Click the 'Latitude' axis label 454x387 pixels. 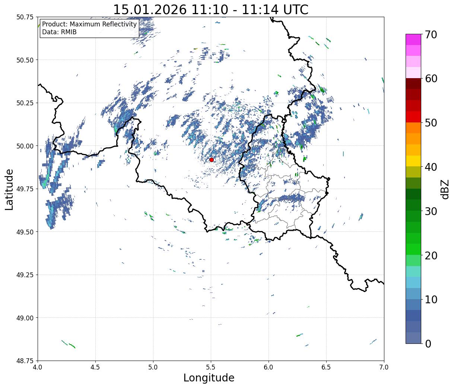pyautogui.click(x=9, y=189)
